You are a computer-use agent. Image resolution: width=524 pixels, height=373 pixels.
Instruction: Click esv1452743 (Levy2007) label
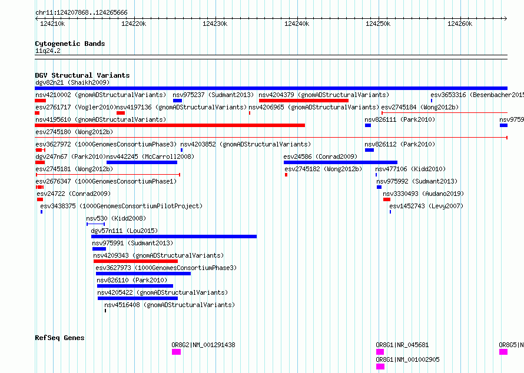point(426,206)
